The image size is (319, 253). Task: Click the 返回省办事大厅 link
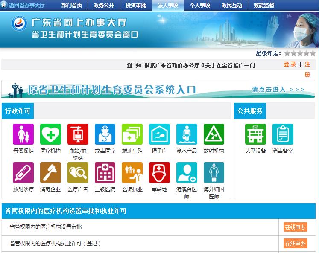pyautogui.click(x=26, y=5)
